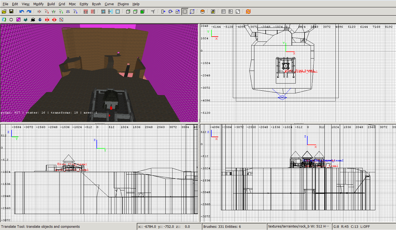Select the Scale tool icon
396x230 pixels.
(177, 12)
